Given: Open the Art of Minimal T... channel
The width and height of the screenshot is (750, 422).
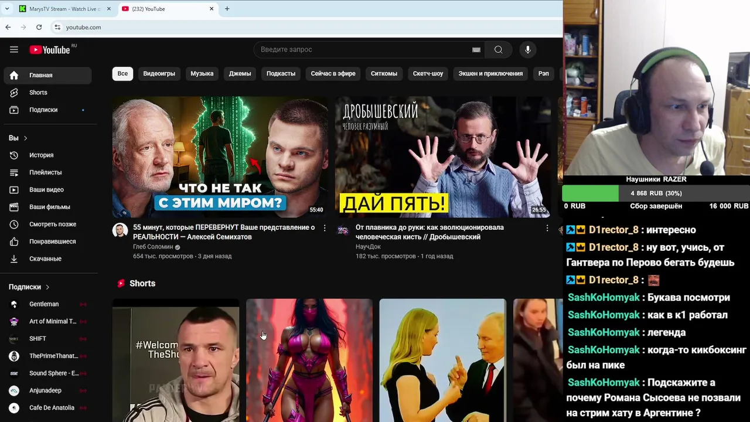Looking at the screenshot, I should (47, 321).
